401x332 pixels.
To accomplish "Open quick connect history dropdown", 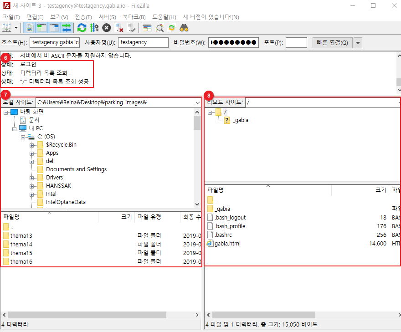I will click(358, 43).
